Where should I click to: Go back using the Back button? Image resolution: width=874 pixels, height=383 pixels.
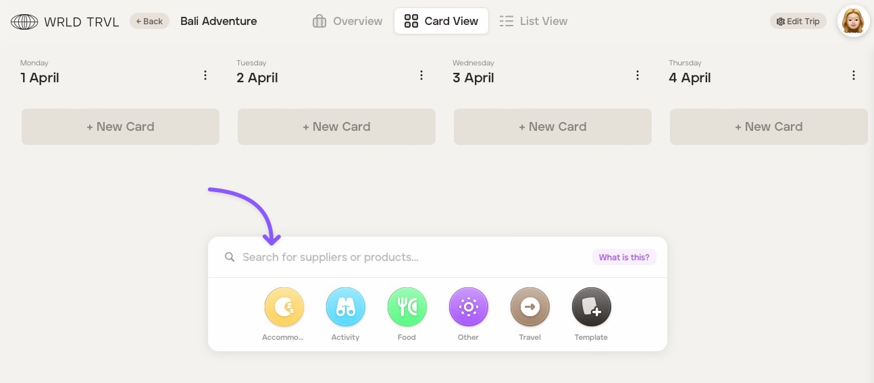click(x=149, y=22)
